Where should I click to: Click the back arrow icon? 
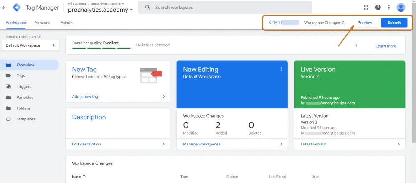click(3, 8)
